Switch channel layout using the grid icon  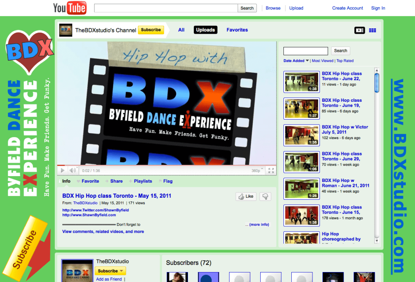coord(372,30)
